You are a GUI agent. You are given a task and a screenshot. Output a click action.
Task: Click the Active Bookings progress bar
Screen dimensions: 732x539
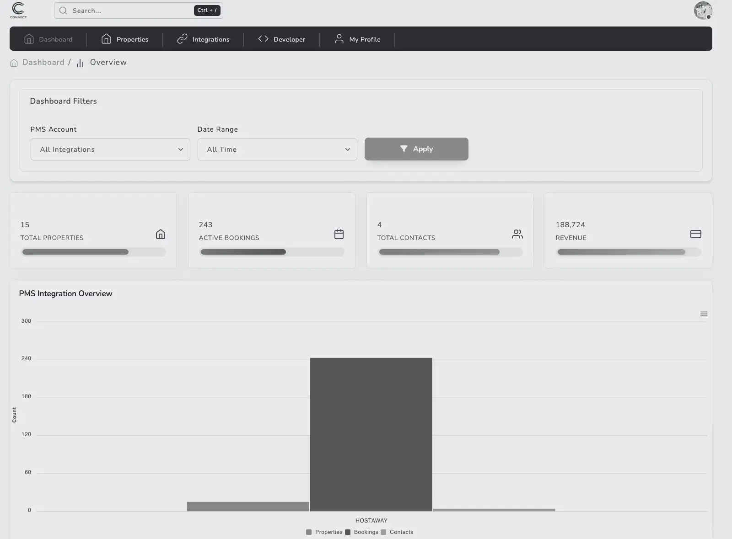pyautogui.click(x=272, y=252)
